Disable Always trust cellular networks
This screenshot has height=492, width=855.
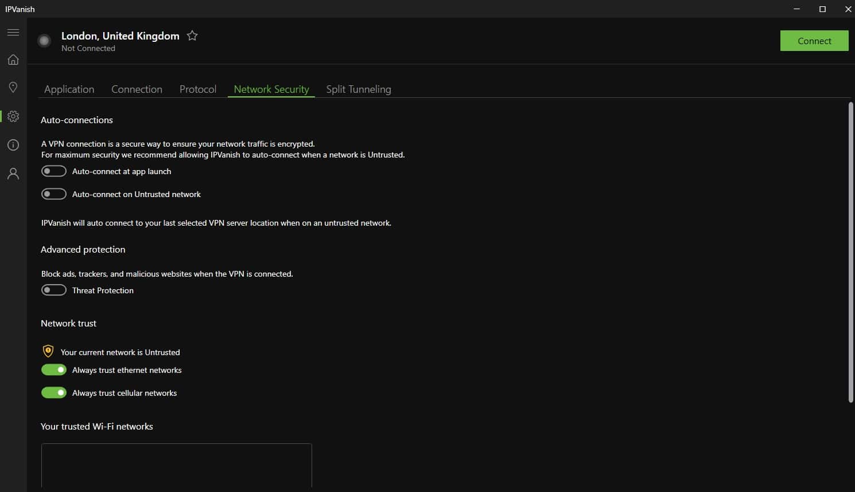pyautogui.click(x=54, y=393)
